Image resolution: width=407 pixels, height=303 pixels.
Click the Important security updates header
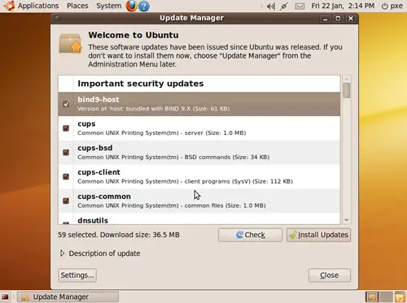(141, 84)
